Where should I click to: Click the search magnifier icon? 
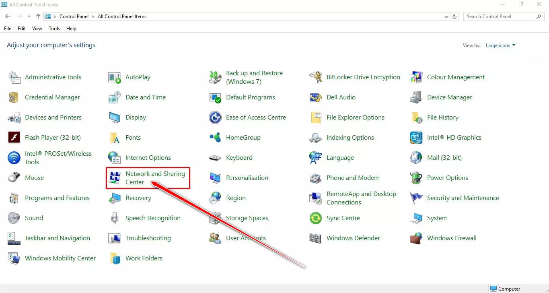[x=539, y=17]
